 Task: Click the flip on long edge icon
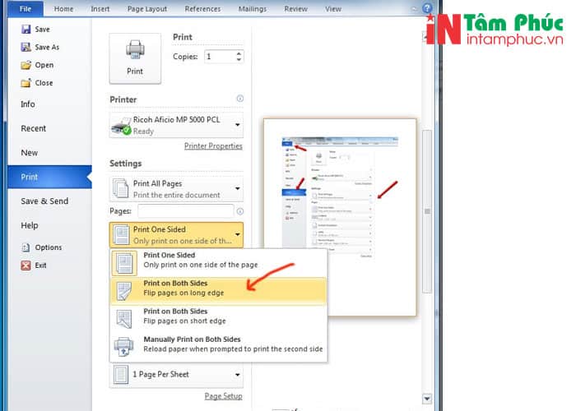124,291
